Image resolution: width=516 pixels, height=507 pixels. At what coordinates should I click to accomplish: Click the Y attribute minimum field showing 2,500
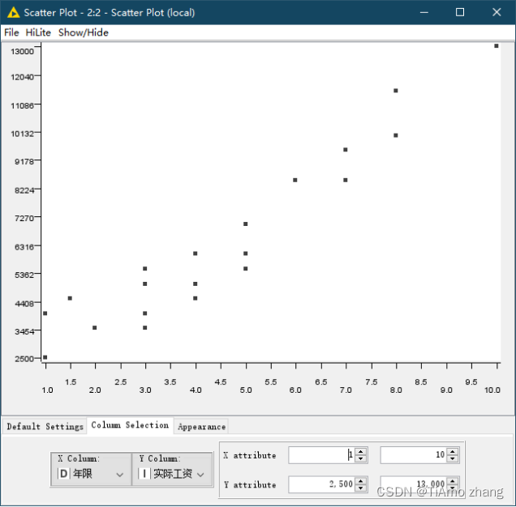(x=321, y=484)
